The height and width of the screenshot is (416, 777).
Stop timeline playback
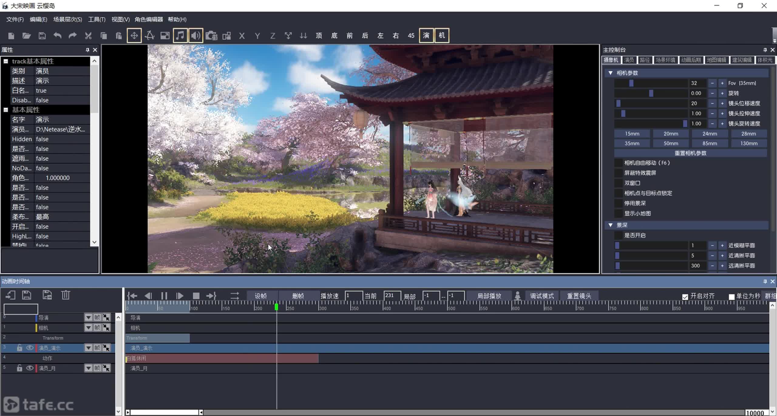pos(196,296)
